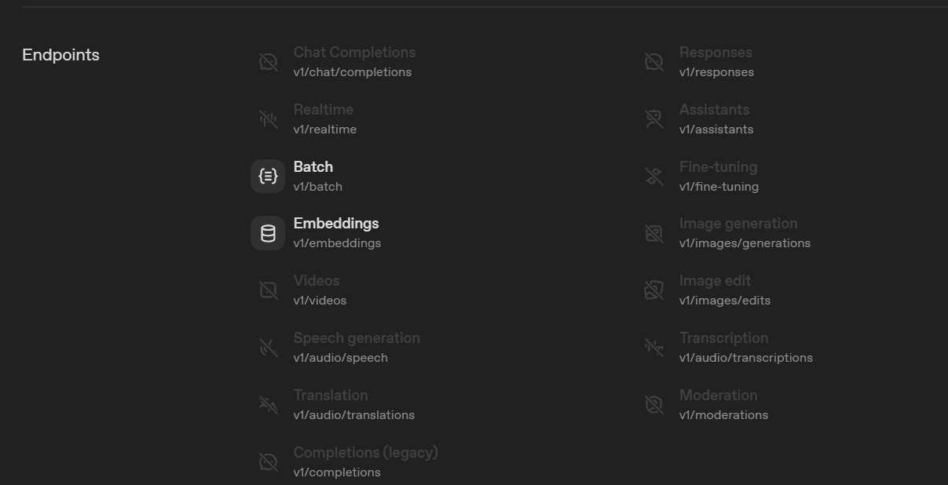Click the Speech generation icon
948x485 pixels.
268,348
